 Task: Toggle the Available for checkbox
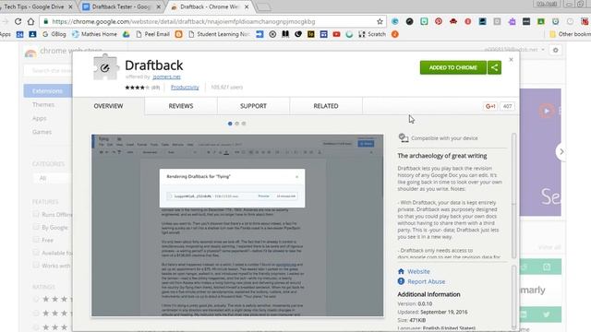click(36, 253)
